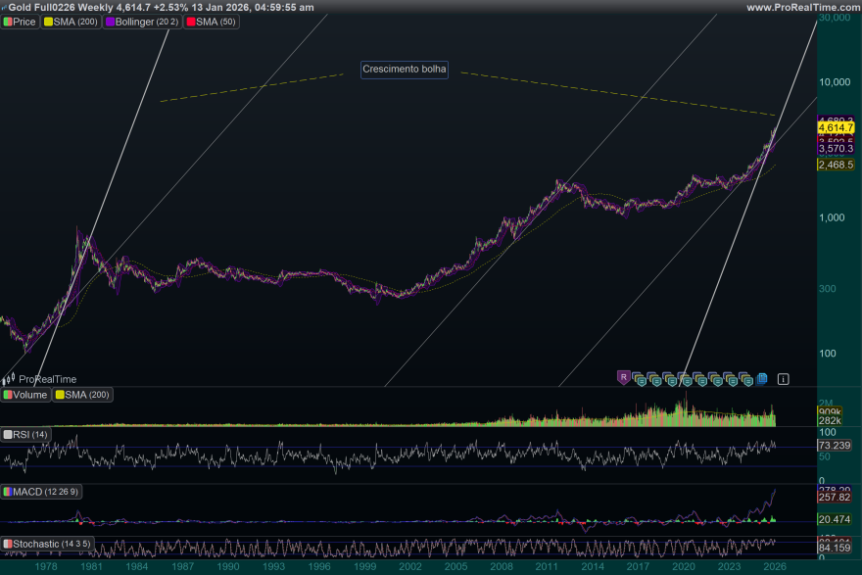Screen dimensions: 862x575
Task: Click the blue document stack icon
Action: click(762, 377)
